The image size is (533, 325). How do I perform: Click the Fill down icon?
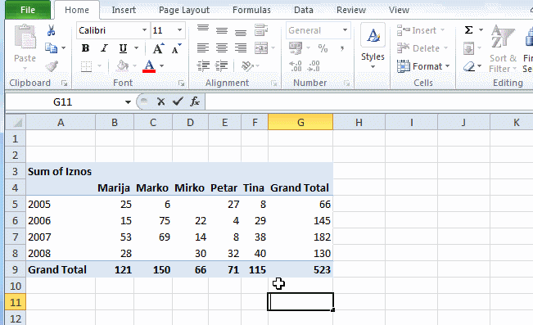(x=469, y=48)
